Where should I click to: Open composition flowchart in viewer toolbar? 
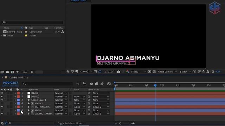(208, 71)
